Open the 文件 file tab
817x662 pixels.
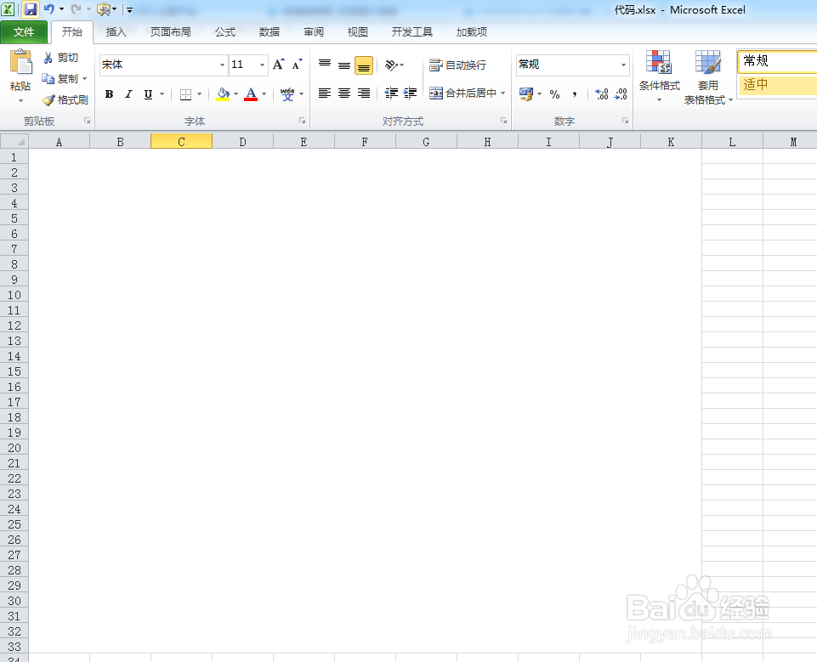[x=24, y=32]
